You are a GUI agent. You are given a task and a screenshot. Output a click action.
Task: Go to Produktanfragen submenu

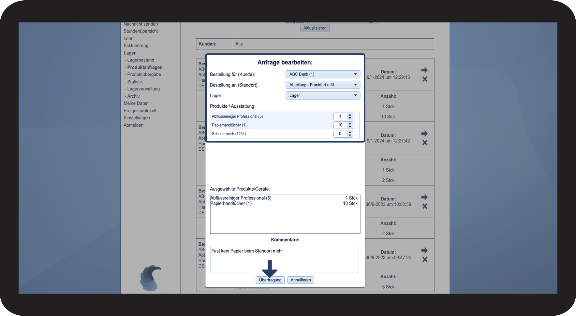(x=145, y=67)
